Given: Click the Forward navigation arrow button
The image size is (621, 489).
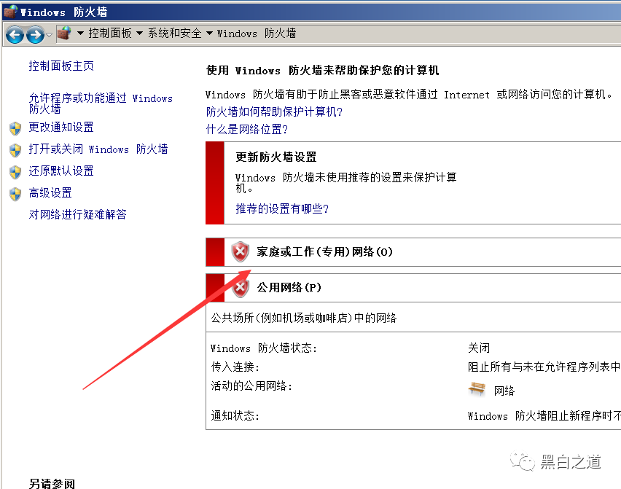Looking at the screenshot, I should [35, 35].
